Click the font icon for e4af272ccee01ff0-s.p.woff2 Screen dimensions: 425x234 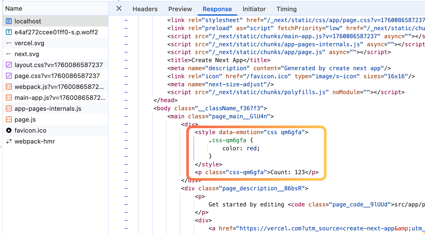9,32
